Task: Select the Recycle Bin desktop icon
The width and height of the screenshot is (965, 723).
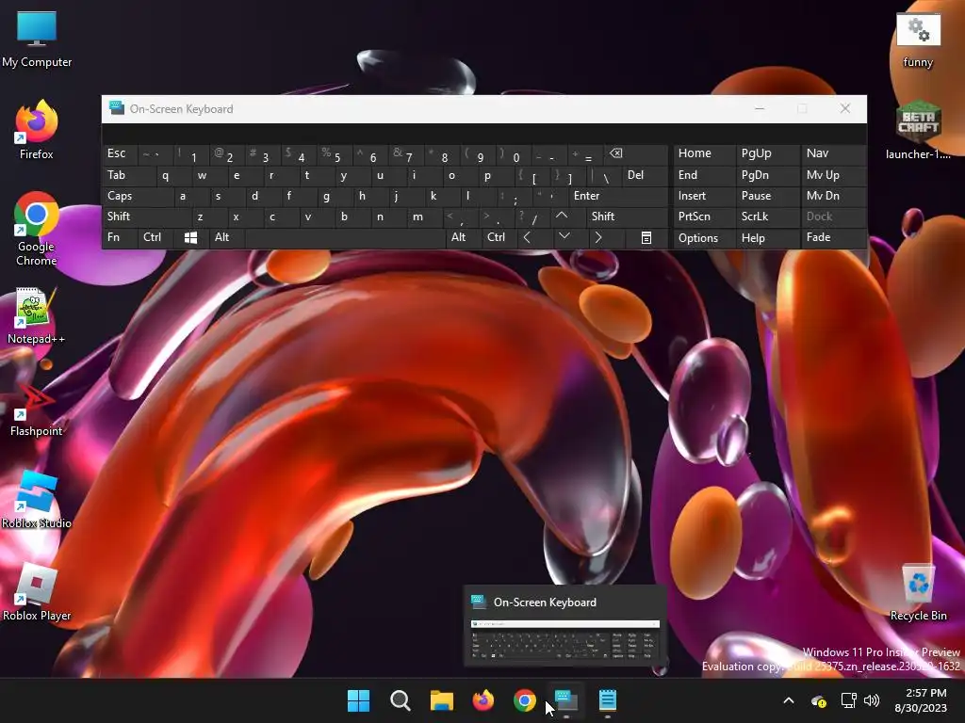Action: tap(918, 593)
